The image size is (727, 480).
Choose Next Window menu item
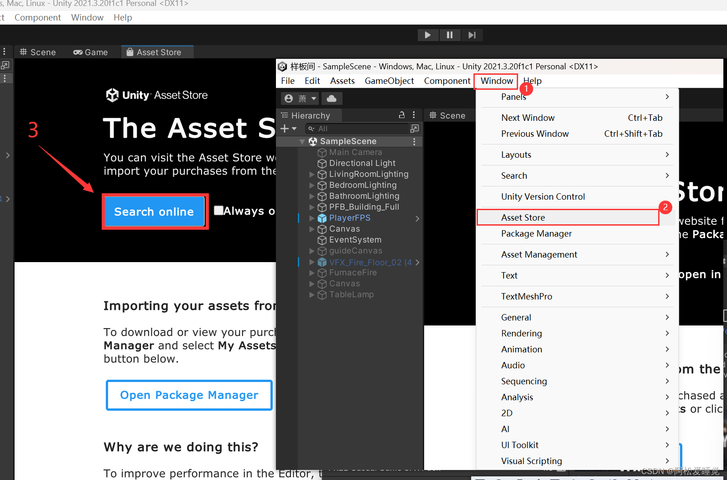point(578,118)
